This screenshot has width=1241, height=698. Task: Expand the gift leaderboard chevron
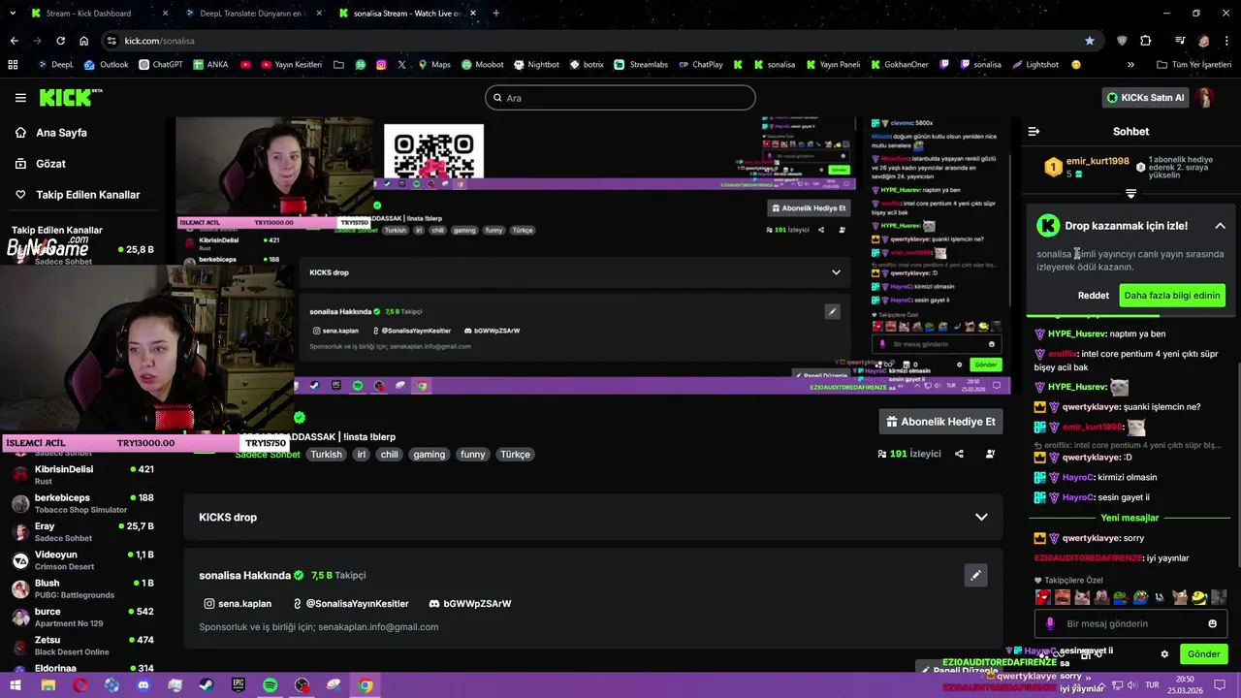1130,194
